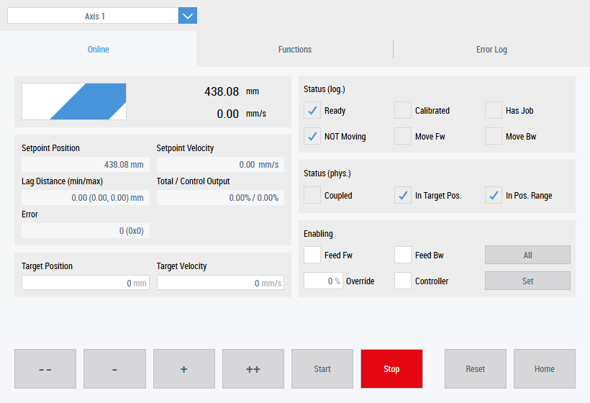The width and height of the screenshot is (590, 403).
Task: Click the Override percent input field
Action: coord(323,281)
